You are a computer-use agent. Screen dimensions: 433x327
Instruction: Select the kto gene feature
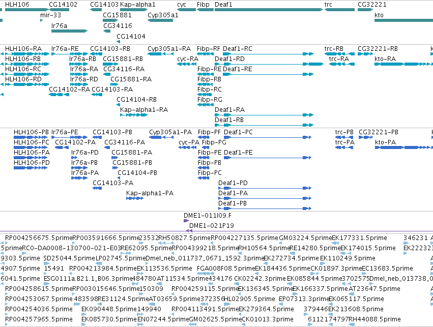403,20
